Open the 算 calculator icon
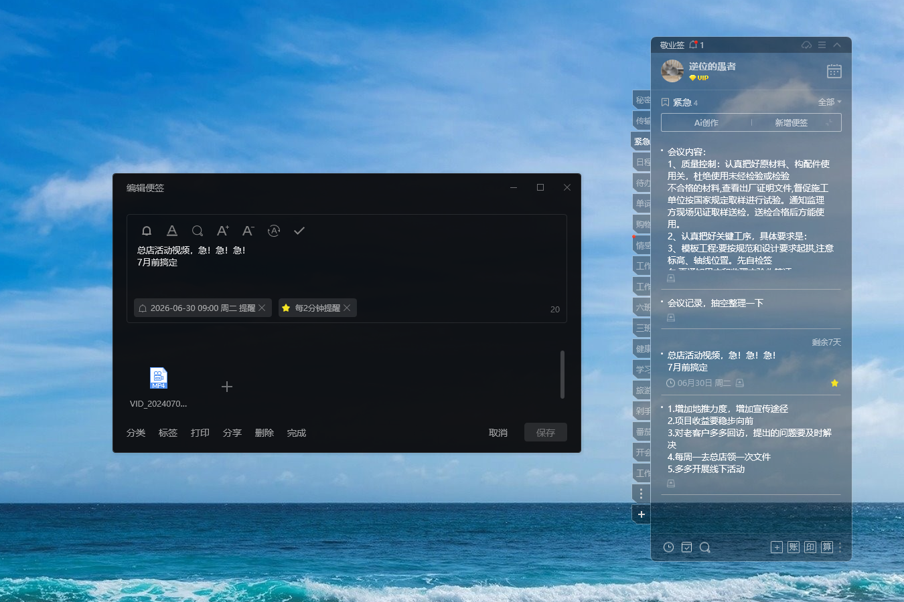This screenshot has width=904, height=602. click(x=827, y=547)
